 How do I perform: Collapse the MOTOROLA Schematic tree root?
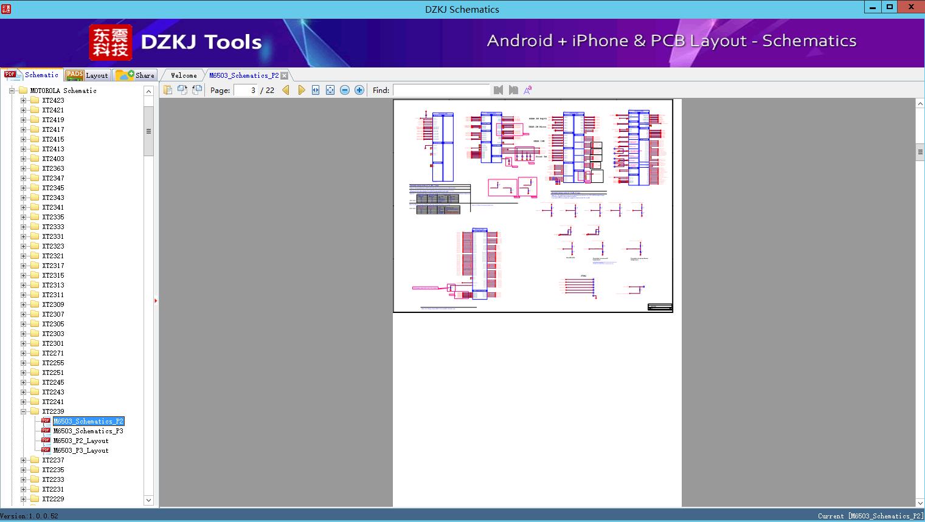(12, 91)
